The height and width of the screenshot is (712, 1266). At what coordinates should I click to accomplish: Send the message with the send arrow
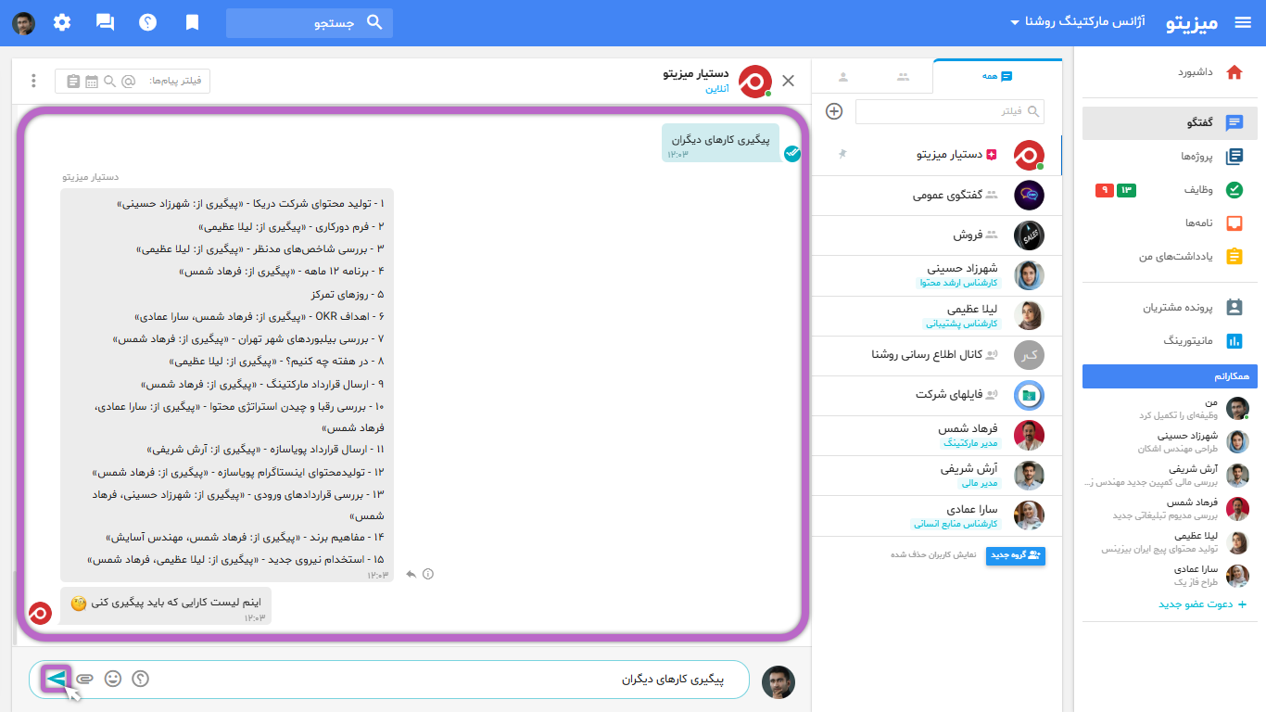click(x=56, y=679)
